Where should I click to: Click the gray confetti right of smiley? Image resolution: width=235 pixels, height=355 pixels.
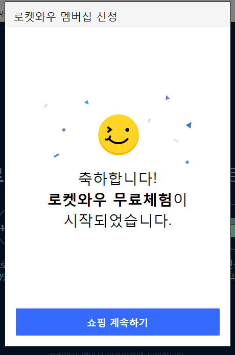pos(149,120)
